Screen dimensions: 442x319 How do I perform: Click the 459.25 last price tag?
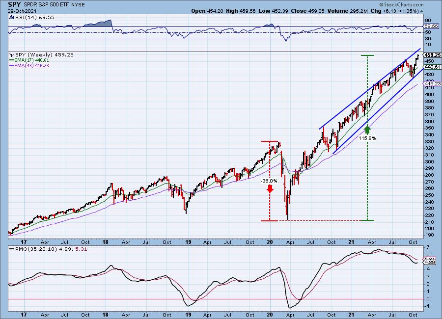pos(432,55)
